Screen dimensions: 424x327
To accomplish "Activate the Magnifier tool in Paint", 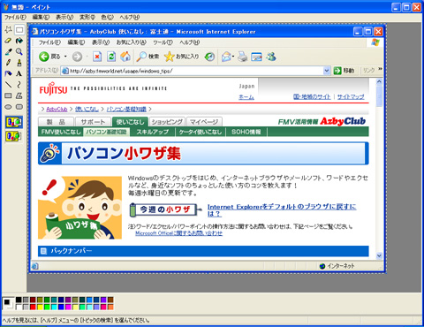I will pos(19,52).
